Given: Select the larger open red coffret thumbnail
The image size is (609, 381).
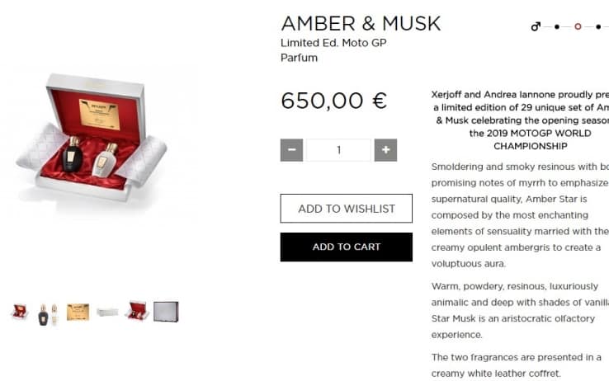Looking at the screenshot, I should click(137, 311).
